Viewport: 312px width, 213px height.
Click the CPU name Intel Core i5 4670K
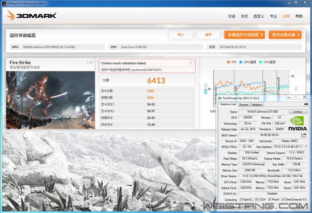[134, 47]
